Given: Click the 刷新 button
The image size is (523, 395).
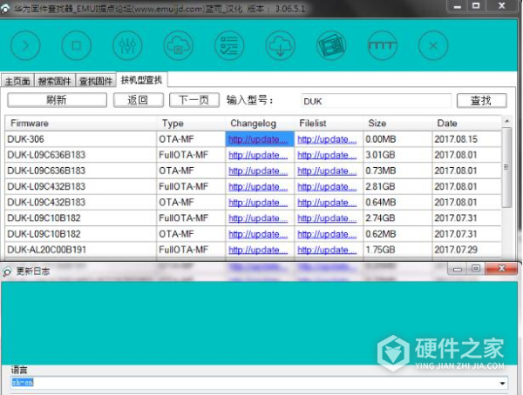Looking at the screenshot, I should click(x=57, y=100).
